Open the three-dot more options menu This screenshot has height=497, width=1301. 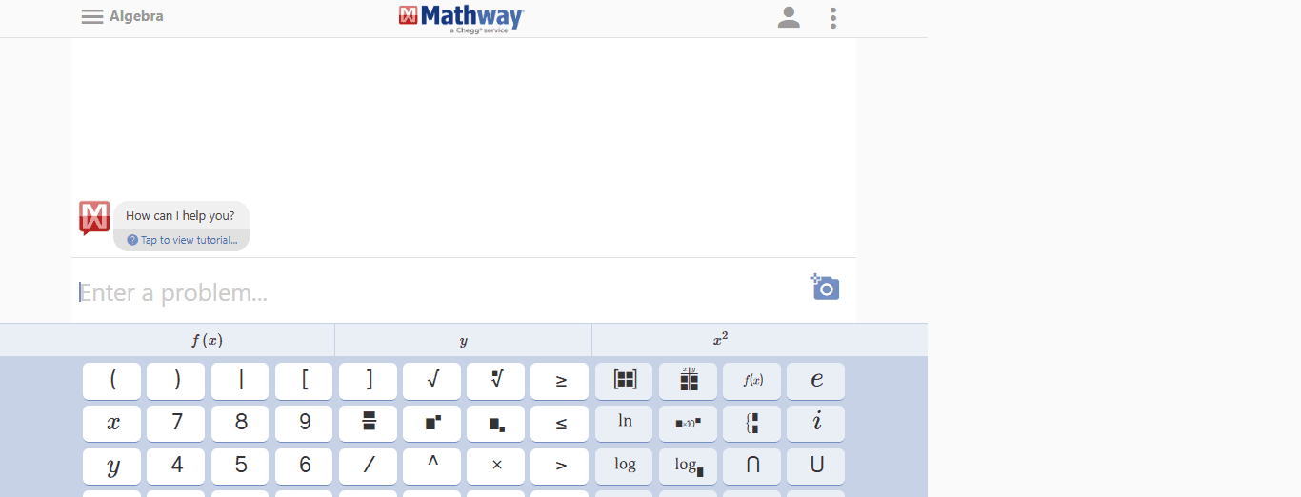833,17
